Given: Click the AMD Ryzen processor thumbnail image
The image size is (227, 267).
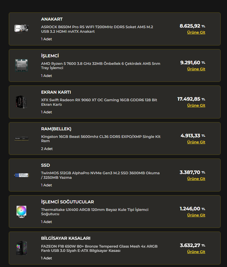Looking at the screenshot, I should (x=21, y=65).
